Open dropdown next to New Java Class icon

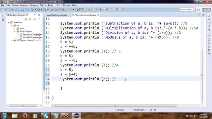pyautogui.click(x=59, y=10)
